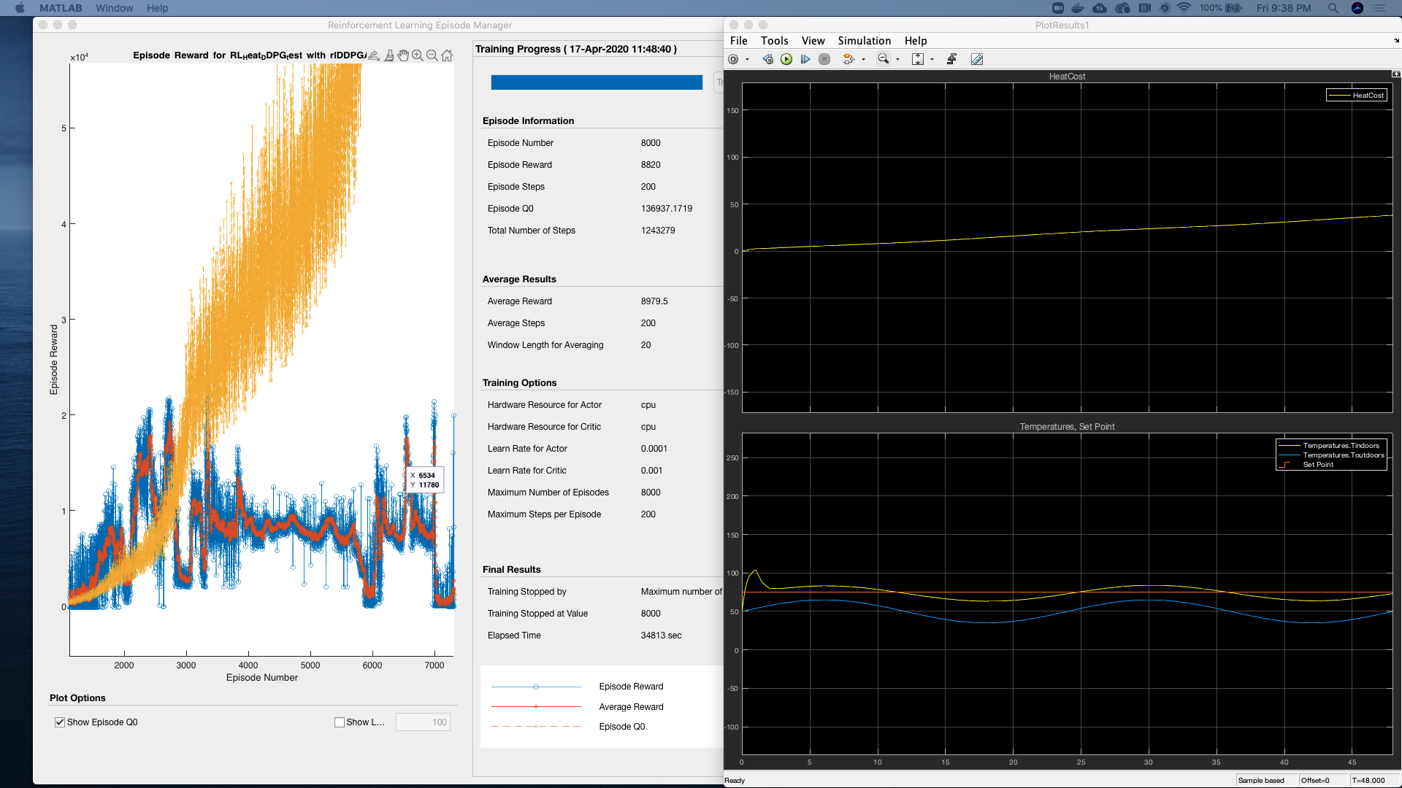Image resolution: width=1402 pixels, height=788 pixels.
Task: Click the Step Forward icon
Action: [805, 59]
